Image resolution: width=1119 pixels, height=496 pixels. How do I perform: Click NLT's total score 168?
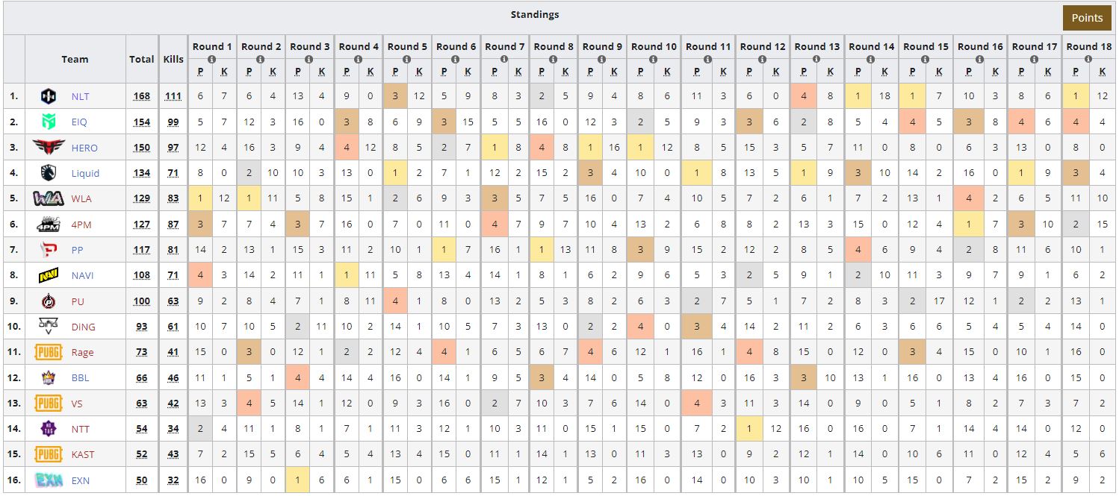point(141,96)
